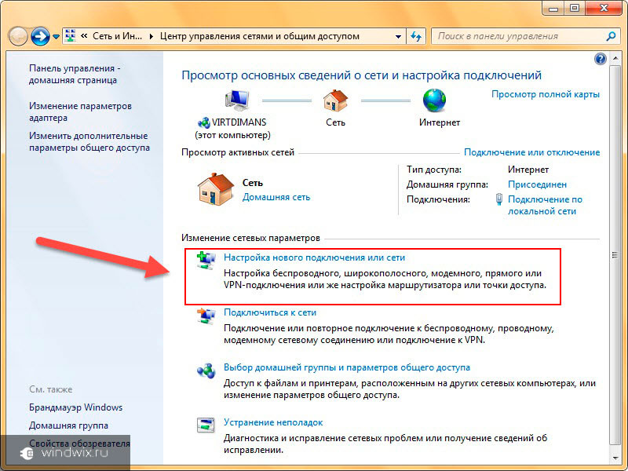Open help via the blue question mark
This screenshot has width=628, height=471.
(x=601, y=59)
